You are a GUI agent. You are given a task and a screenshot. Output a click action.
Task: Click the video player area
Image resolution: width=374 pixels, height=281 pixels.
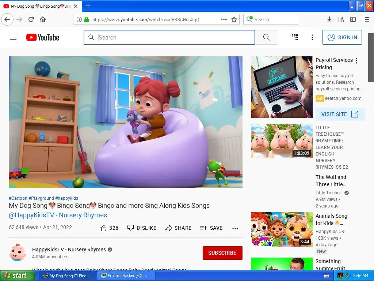tap(126, 122)
